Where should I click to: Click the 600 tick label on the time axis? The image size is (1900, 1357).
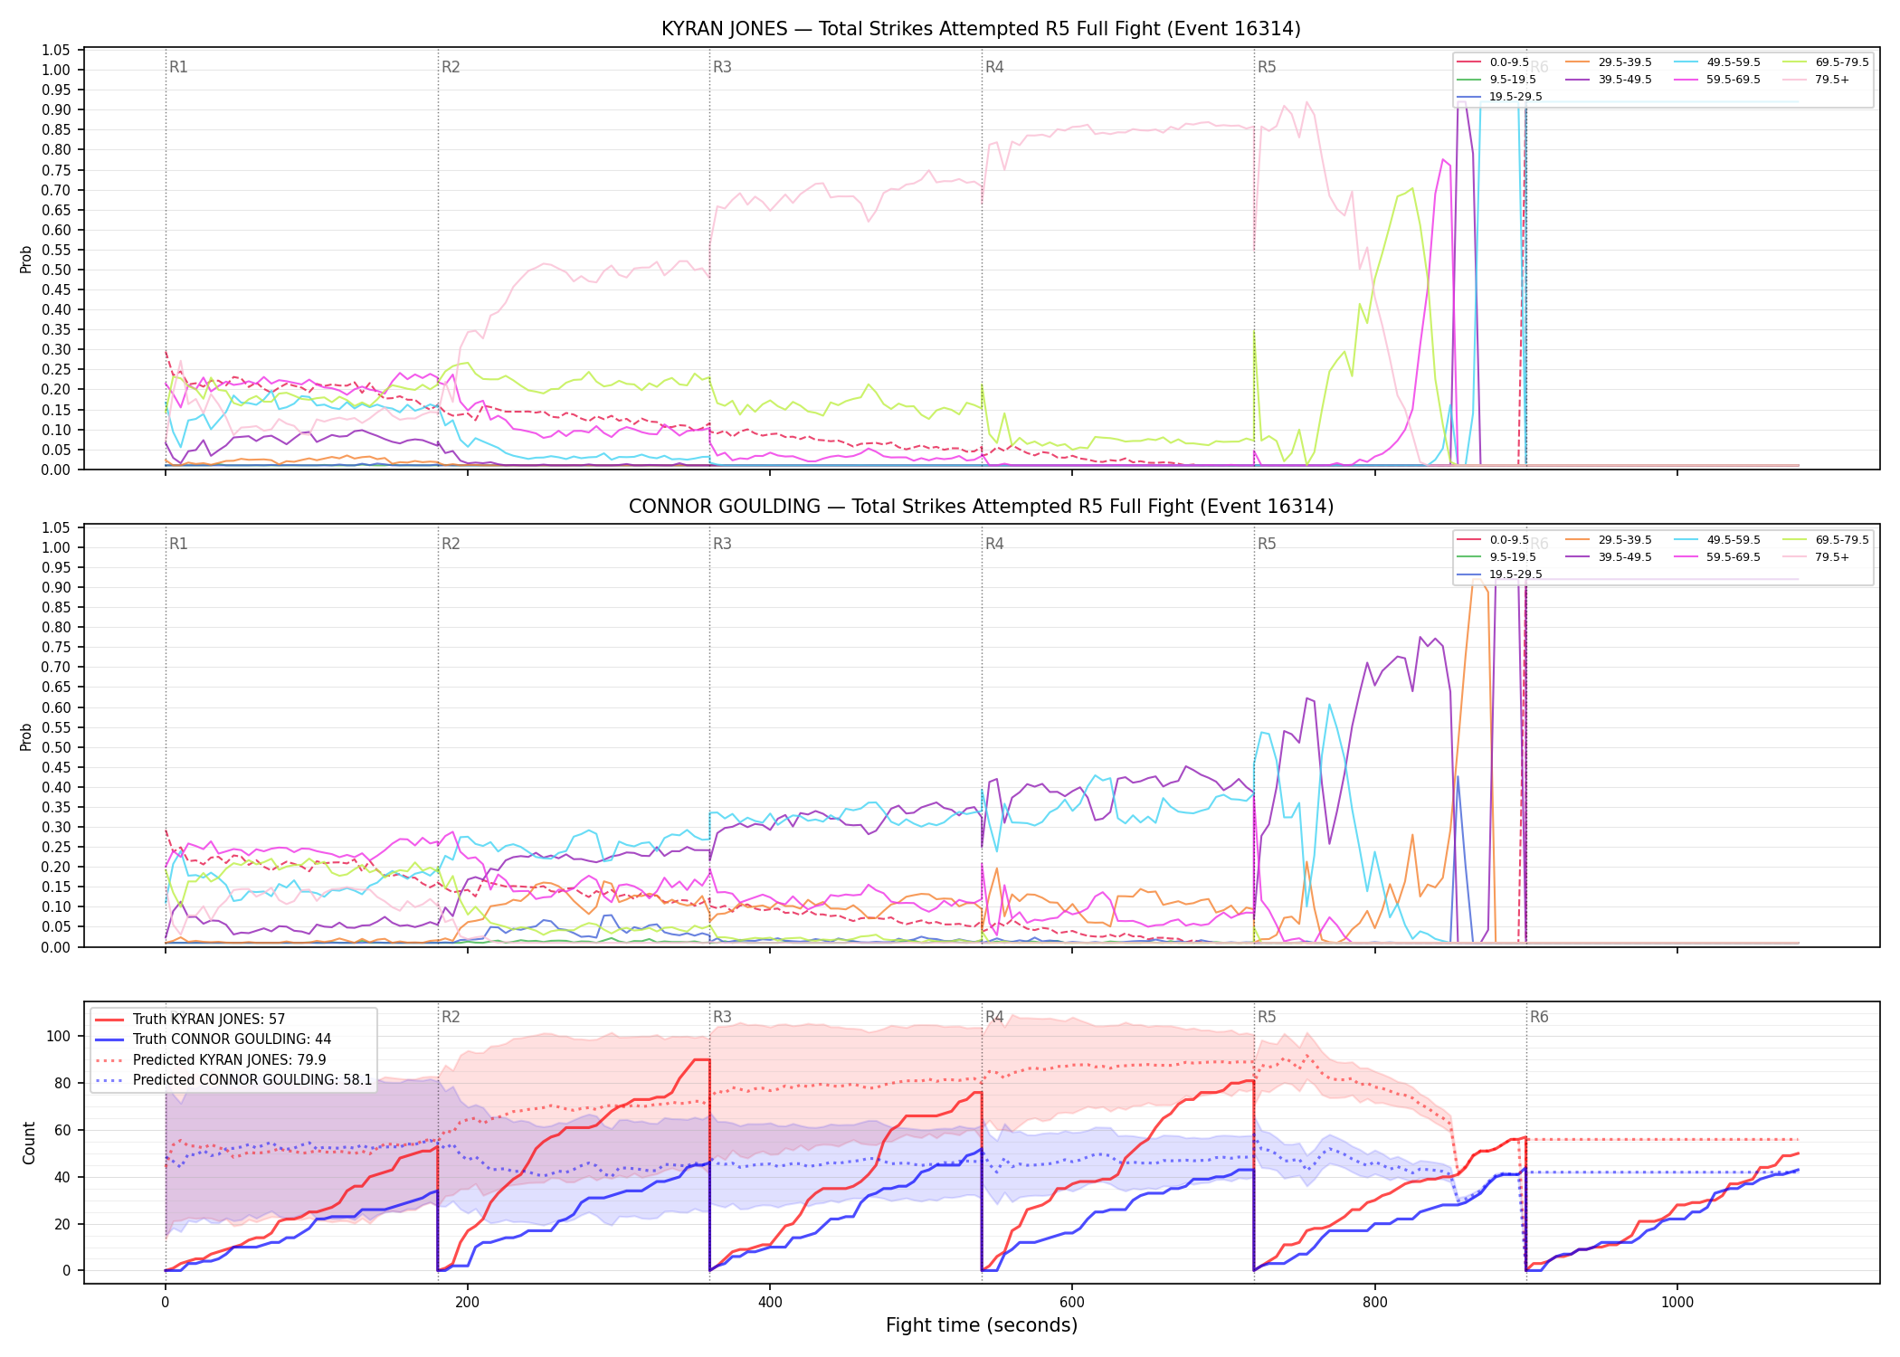pos(1072,1303)
